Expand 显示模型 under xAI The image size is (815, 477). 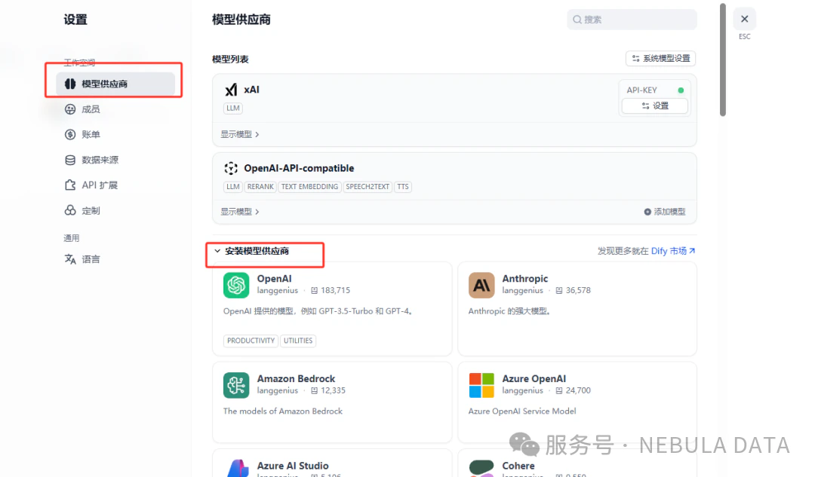coord(240,134)
